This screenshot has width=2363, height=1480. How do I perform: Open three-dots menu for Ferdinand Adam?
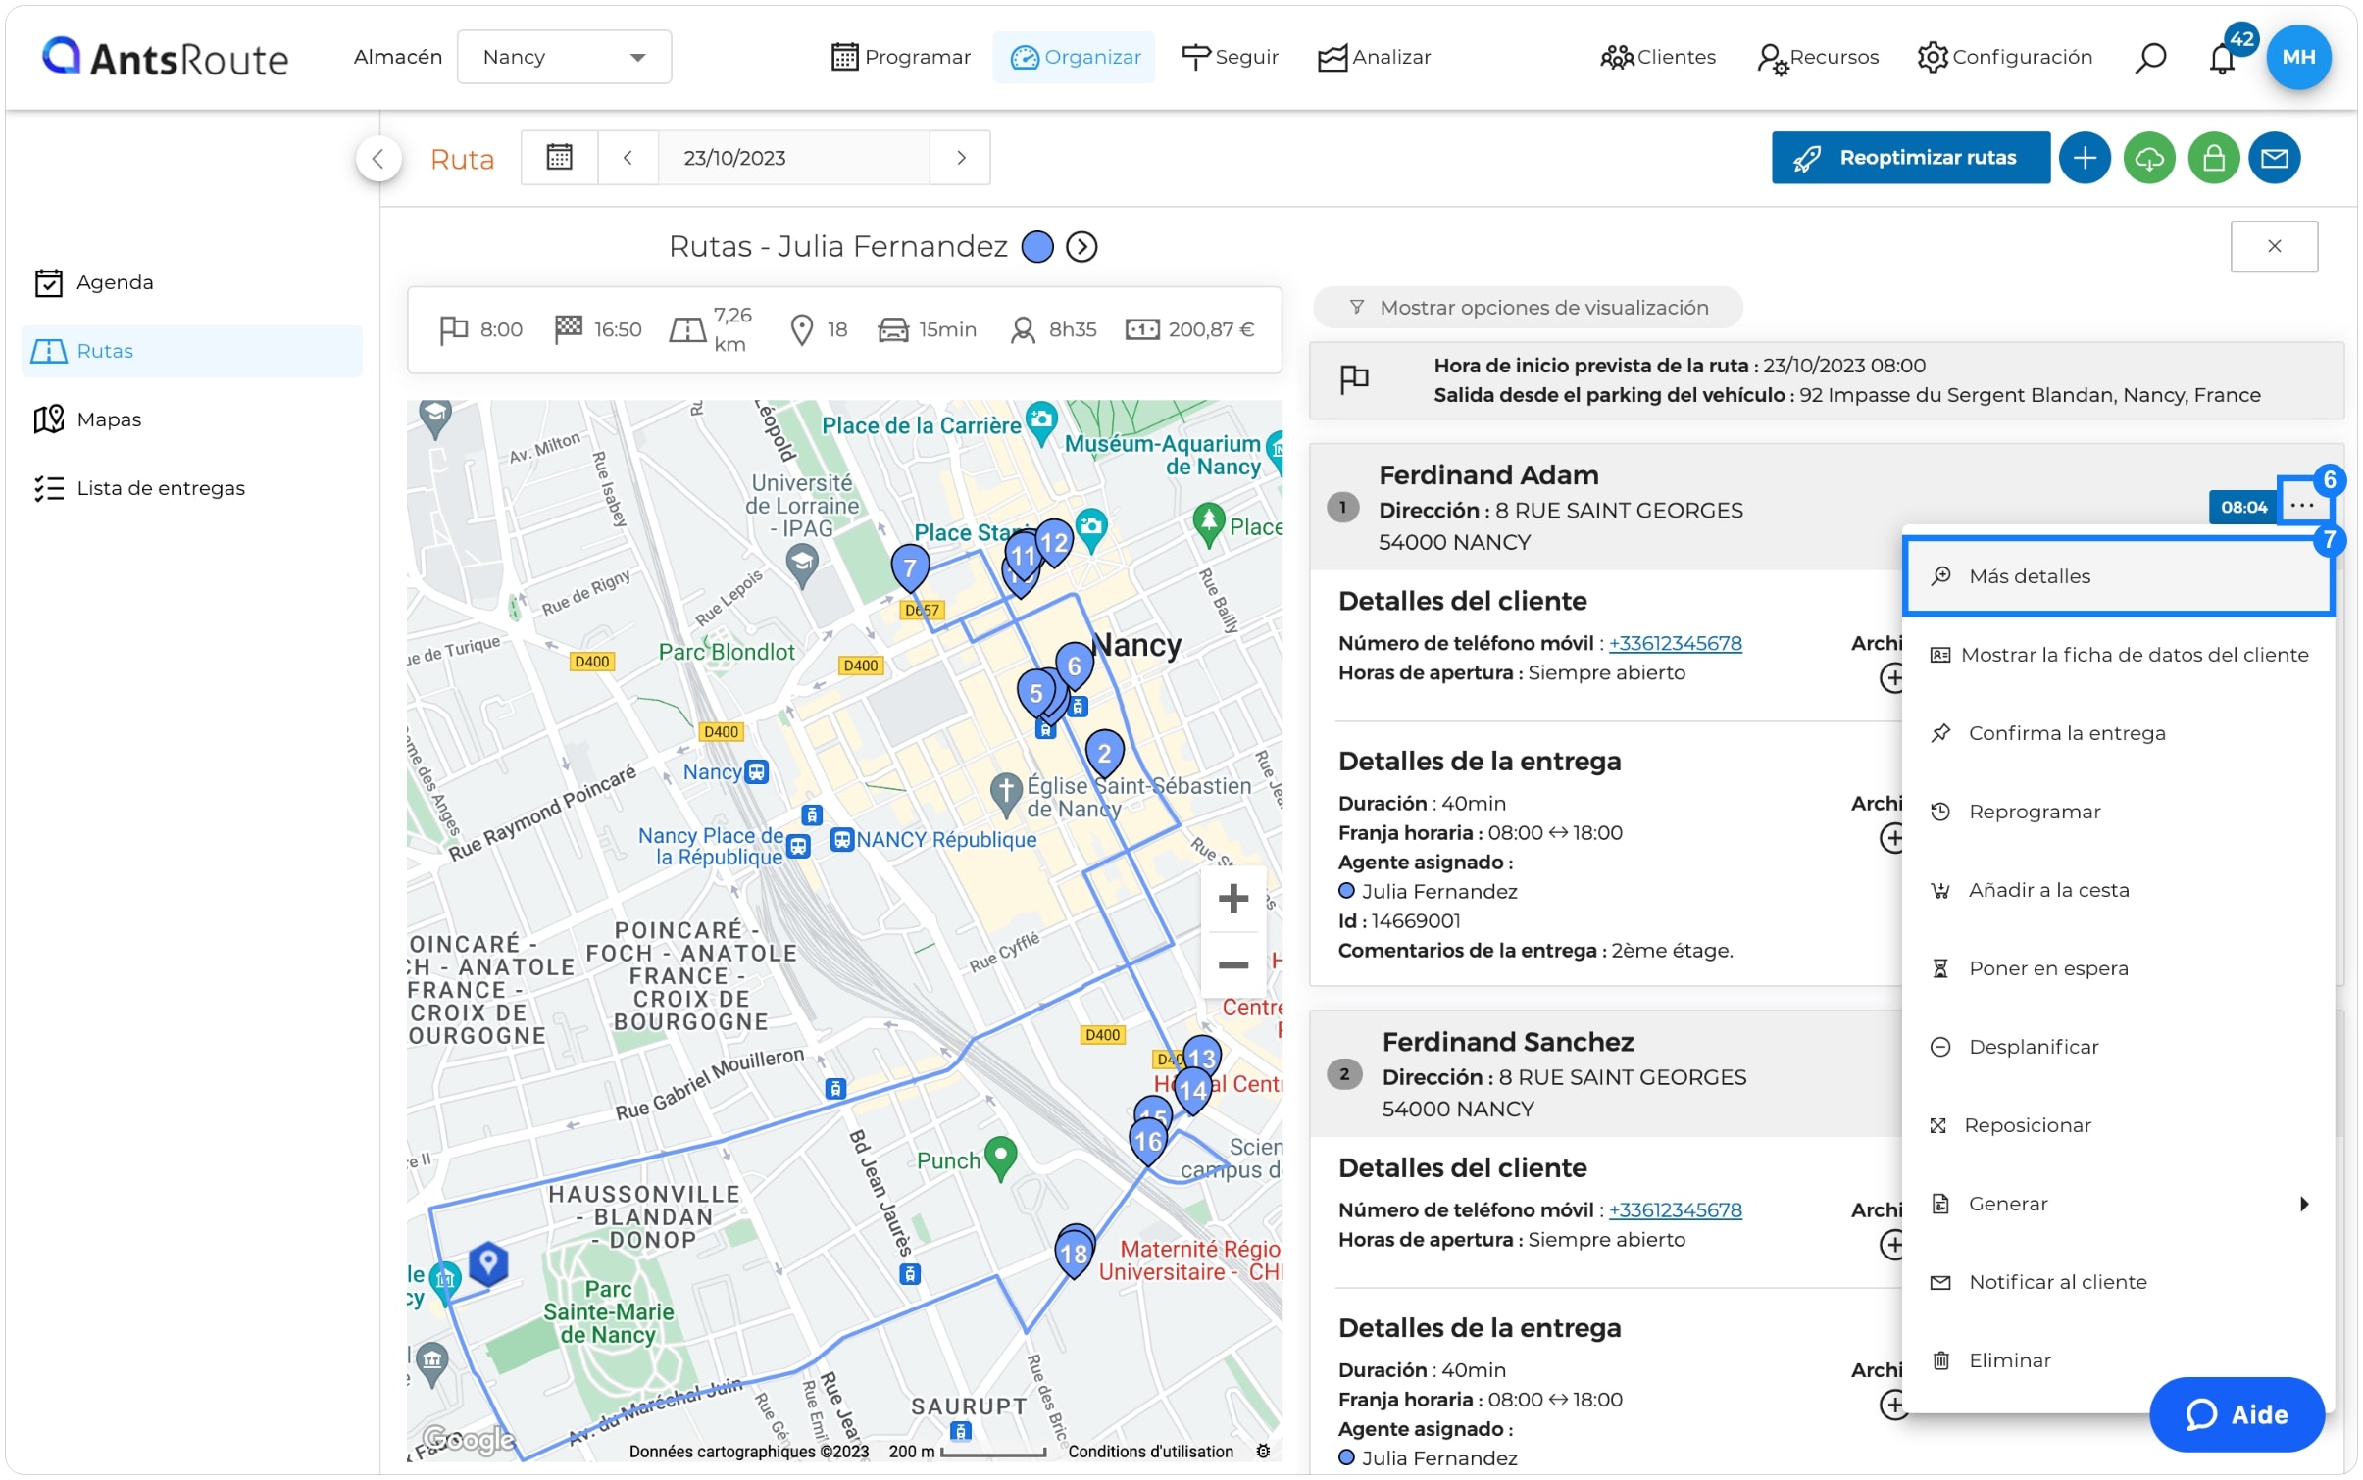[x=2301, y=505]
